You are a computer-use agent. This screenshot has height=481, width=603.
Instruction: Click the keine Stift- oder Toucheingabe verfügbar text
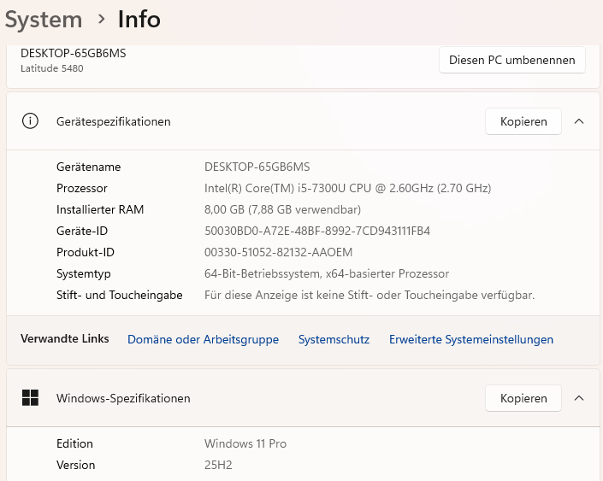[x=369, y=295]
